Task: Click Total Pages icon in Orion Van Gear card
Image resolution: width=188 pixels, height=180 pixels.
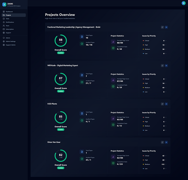Action: (82, 152)
